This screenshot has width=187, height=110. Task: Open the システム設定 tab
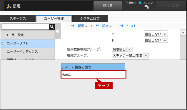(90, 19)
